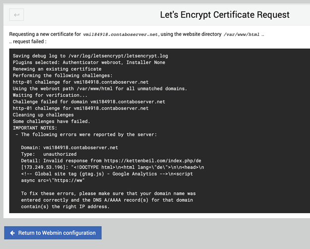Click the 'IMPORTANT NOTES:' line

point(35,128)
